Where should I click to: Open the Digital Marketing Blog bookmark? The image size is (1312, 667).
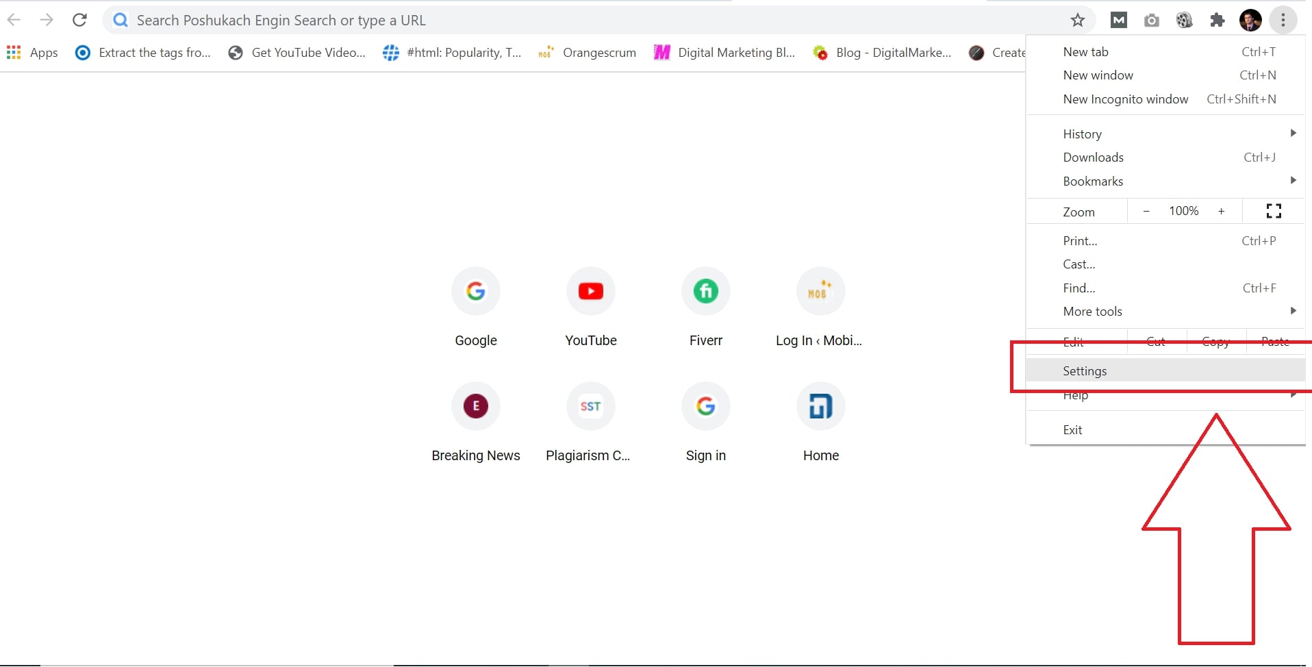(736, 52)
